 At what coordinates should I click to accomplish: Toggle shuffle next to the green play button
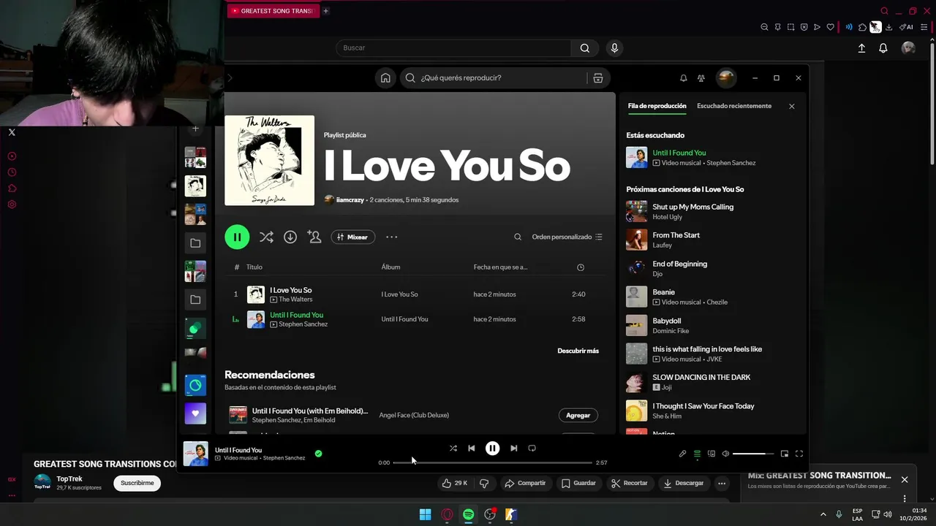pos(266,237)
